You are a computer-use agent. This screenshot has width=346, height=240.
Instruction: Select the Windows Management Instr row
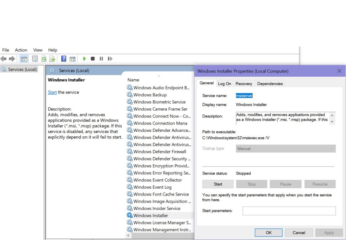click(162, 230)
